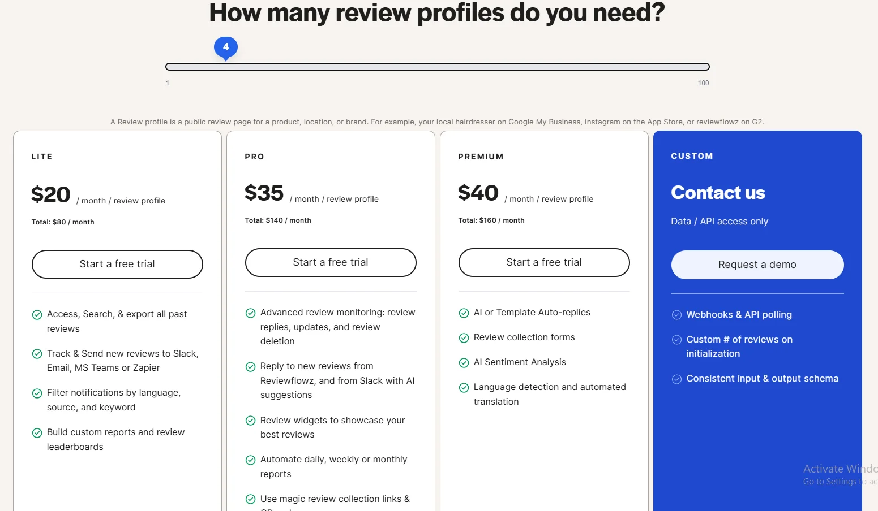Screen dimensions: 878x511
Task: Click the slider track near the 100 label
Action: click(x=702, y=66)
